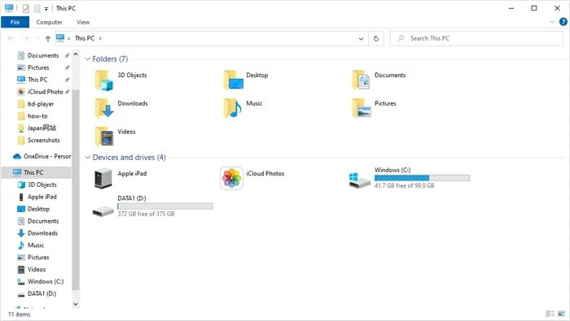The height and width of the screenshot is (321, 570).
Task: Open the iCloud Photos flower icon
Action: [231, 178]
